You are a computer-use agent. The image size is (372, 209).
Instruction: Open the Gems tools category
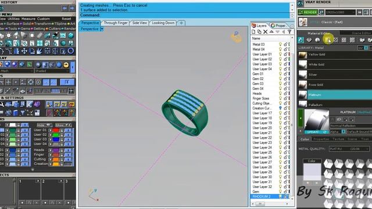pyautogui.click(x=26, y=28)
